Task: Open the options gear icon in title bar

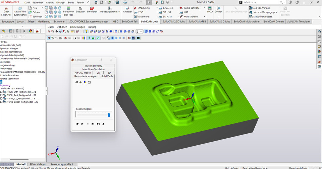Action: 168,2
